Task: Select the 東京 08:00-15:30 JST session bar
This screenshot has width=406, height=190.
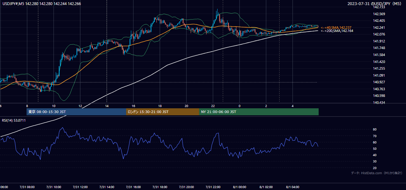Action: (76, 112)
